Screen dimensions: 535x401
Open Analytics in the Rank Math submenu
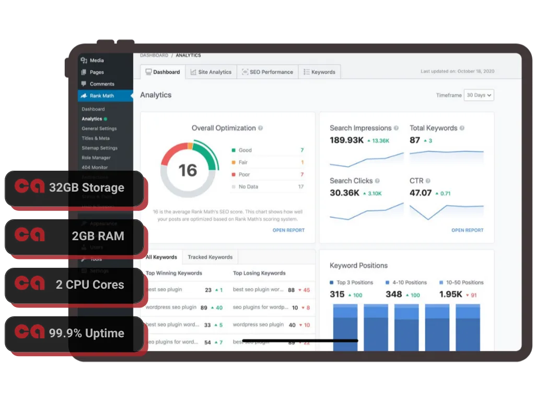92,119
